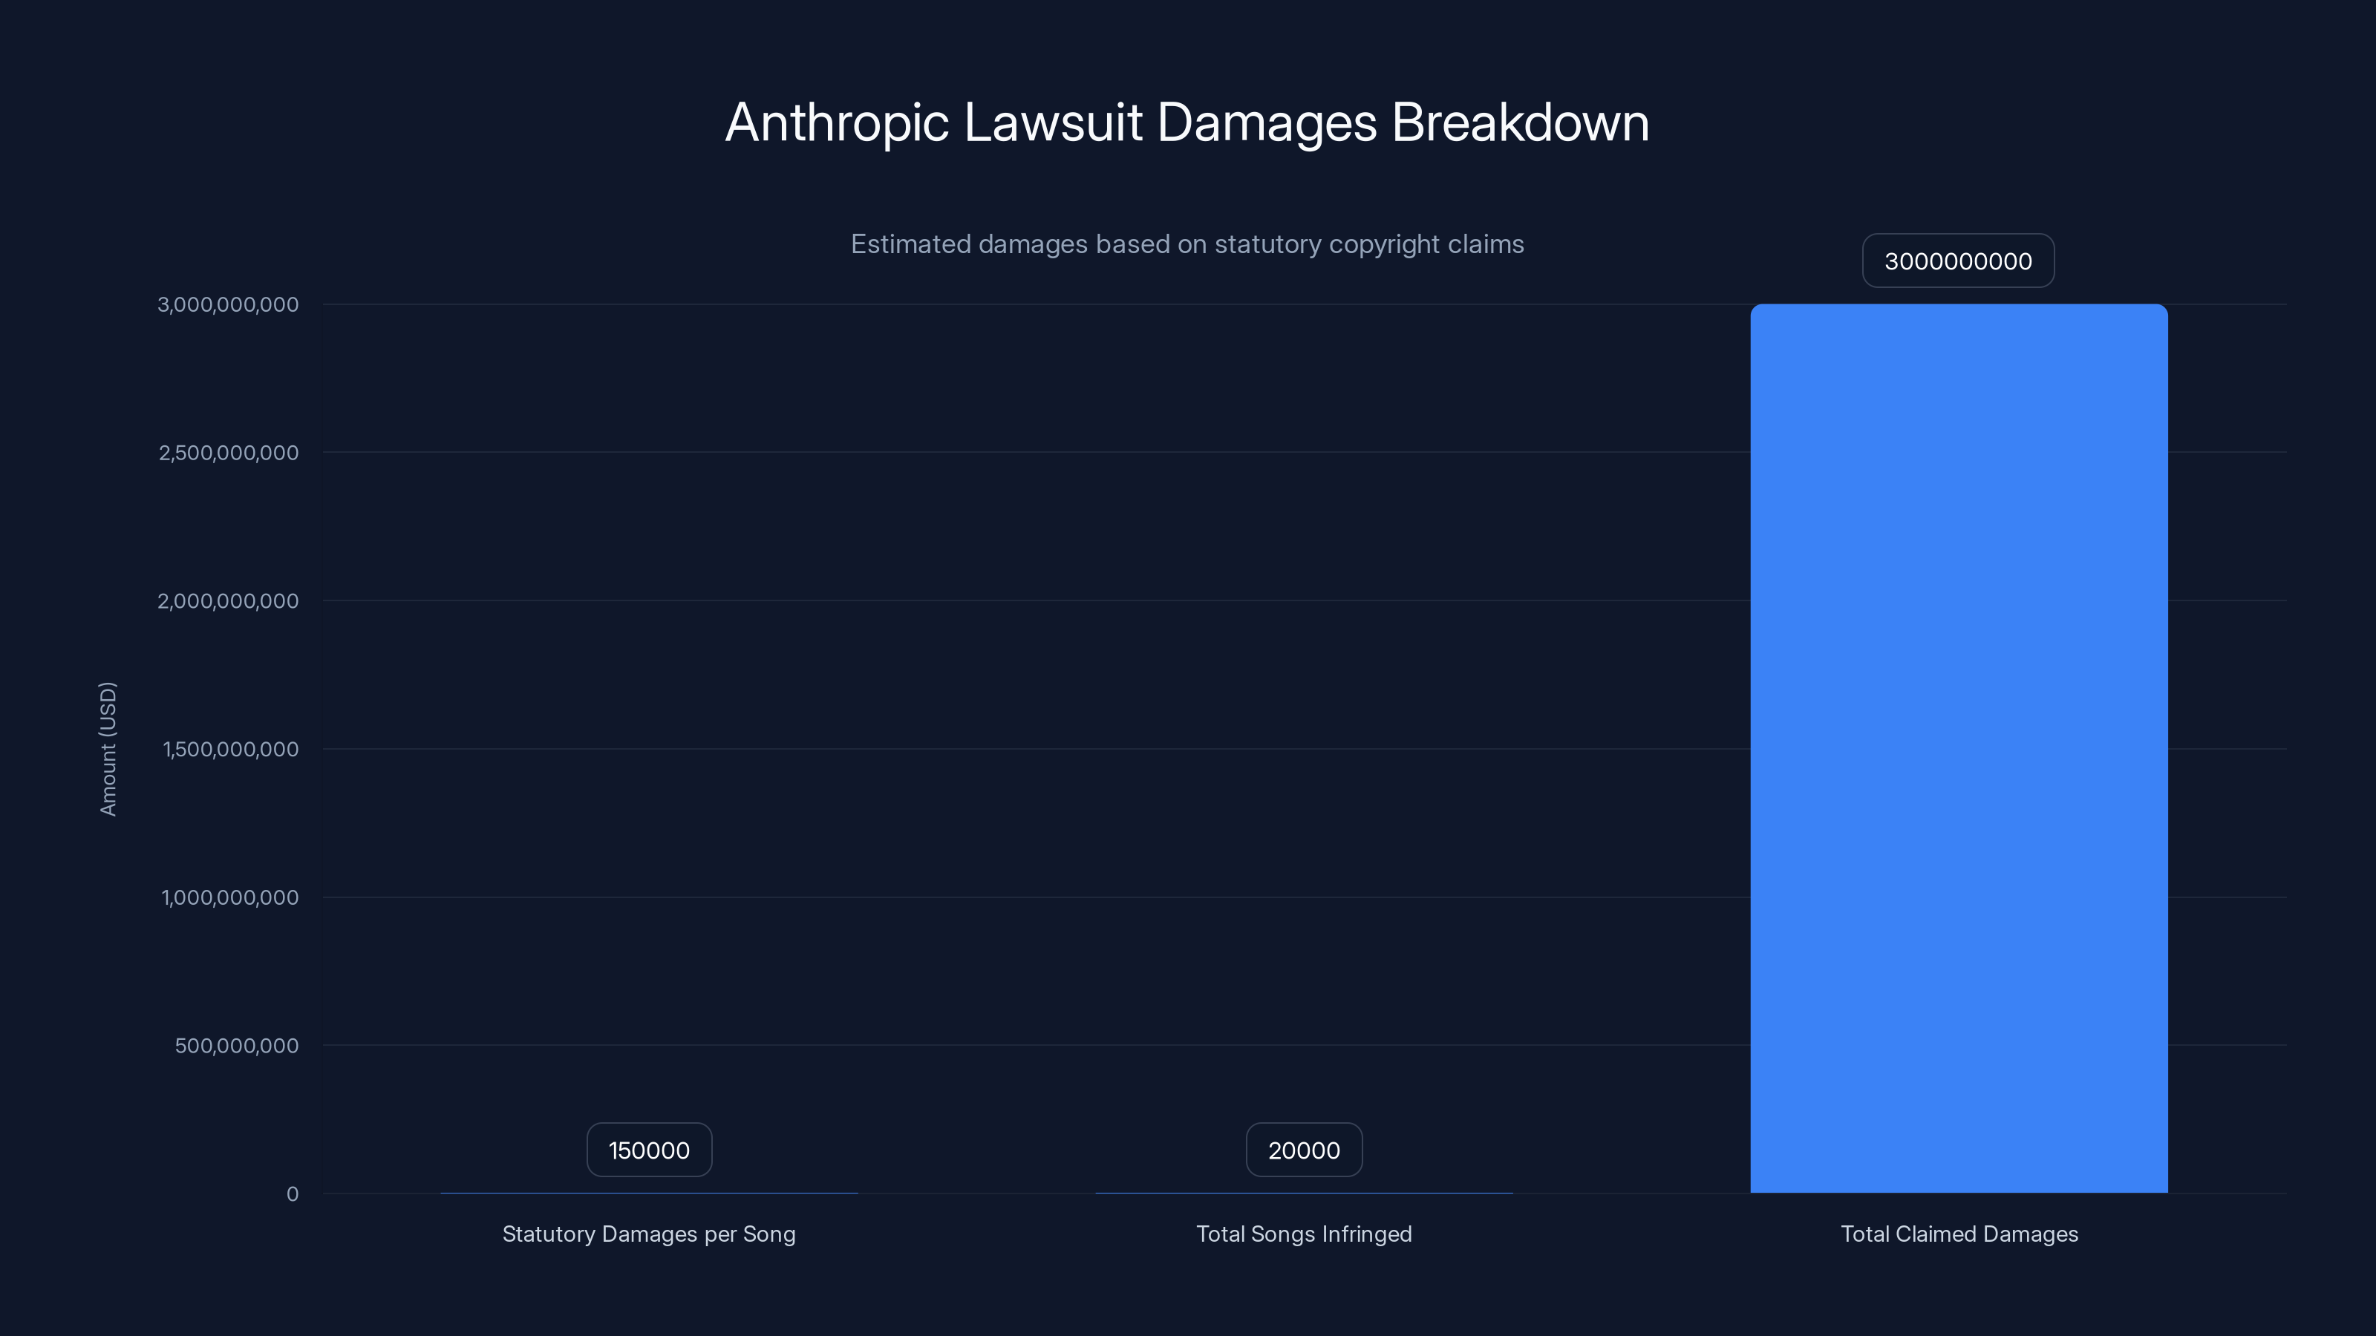Click the Statutory Damages per Song bar area
The image size is (2376, 1336).
click(x=648, y=1192)
